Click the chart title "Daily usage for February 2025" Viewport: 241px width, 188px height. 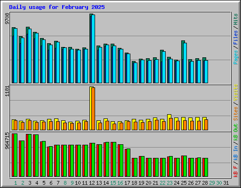pyautogui.click(x=57, y=7)
